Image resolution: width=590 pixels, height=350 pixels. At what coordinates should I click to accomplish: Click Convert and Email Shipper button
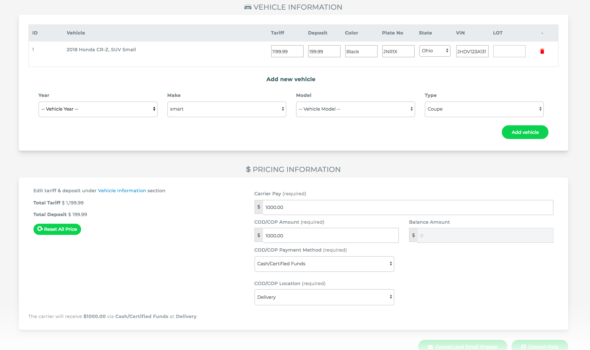463,346
